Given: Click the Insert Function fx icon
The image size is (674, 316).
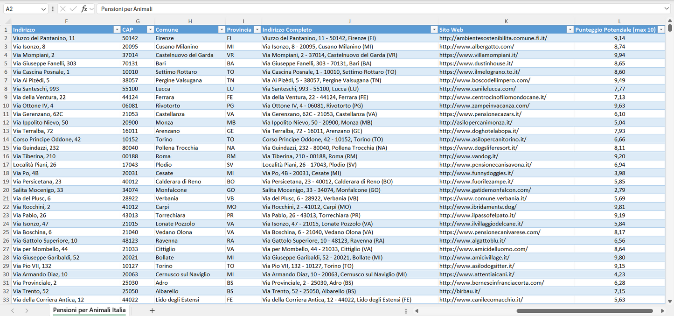Looking at the screenshot, I should tap(84, 9).
